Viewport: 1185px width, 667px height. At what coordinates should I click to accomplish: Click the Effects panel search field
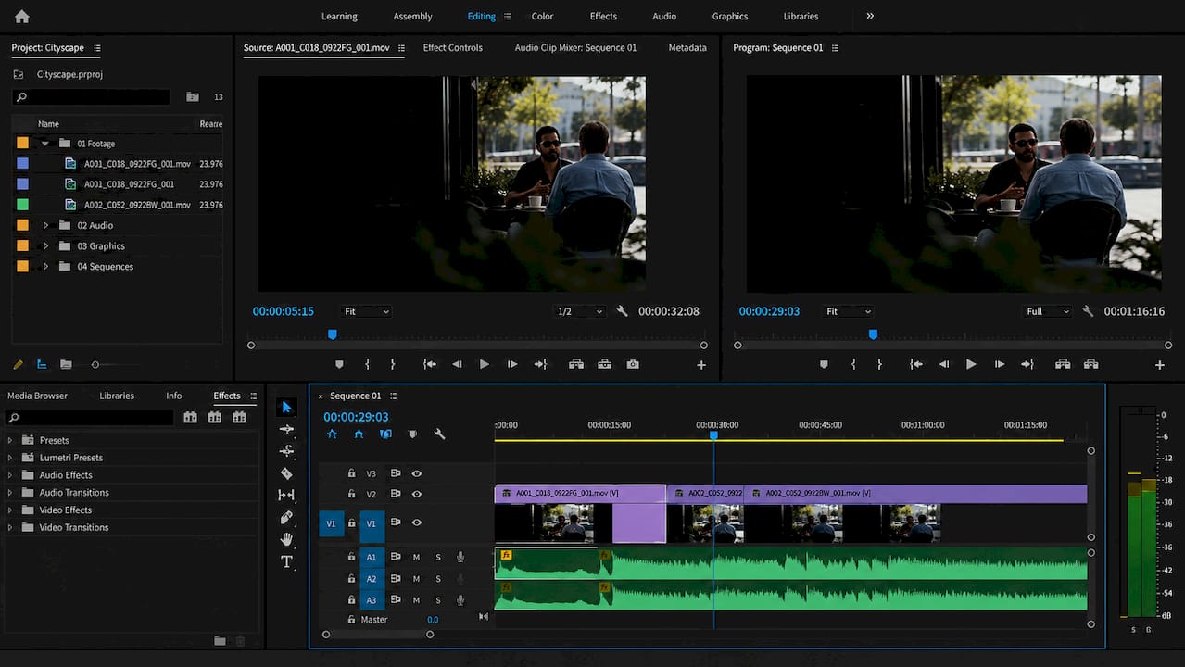point(88,418)
